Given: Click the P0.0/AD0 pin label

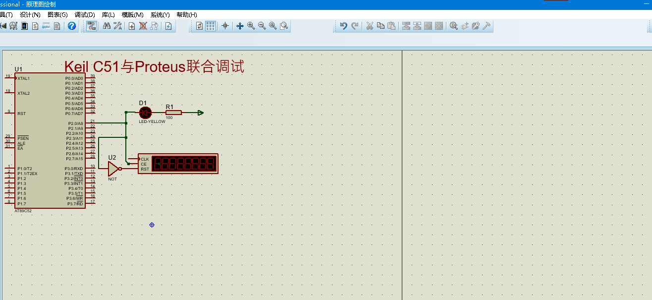Looking at the screenshot, I should (74, 78).
